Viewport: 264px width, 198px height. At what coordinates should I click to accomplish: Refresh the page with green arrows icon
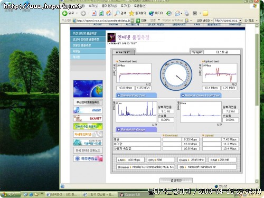[x=101, y=13]
